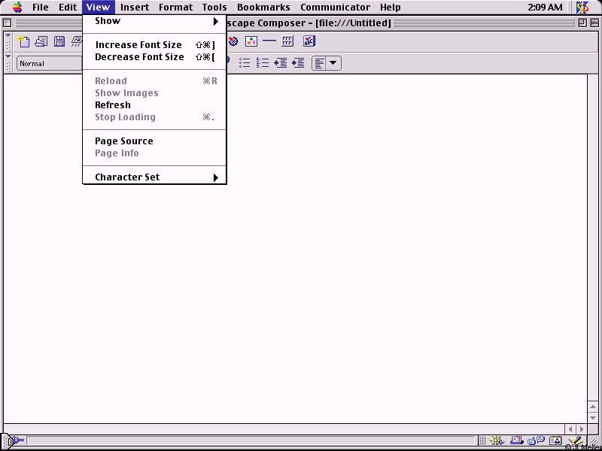This screenshot has width=602, height=451.
Task: Click the window resize grip
Action: (x=594, y=442)
